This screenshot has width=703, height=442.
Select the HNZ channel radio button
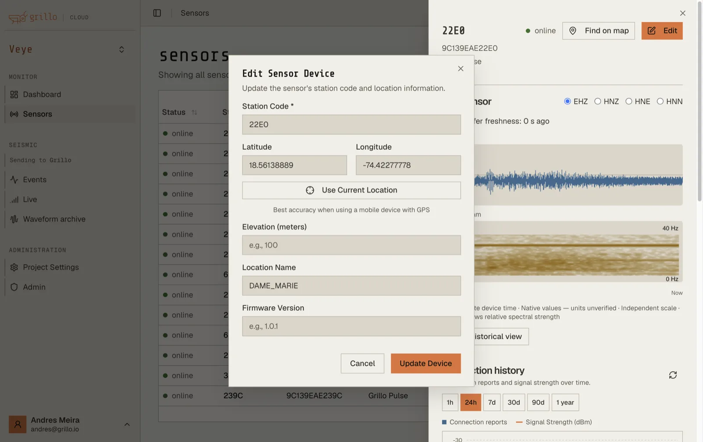(598, 101)
